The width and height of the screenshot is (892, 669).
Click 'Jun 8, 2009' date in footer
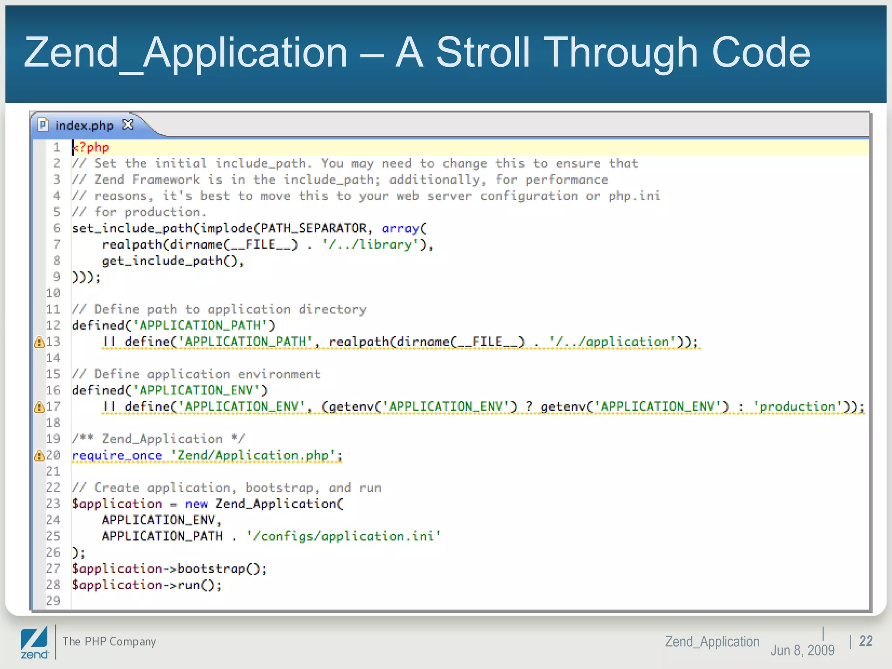point(802,650)
